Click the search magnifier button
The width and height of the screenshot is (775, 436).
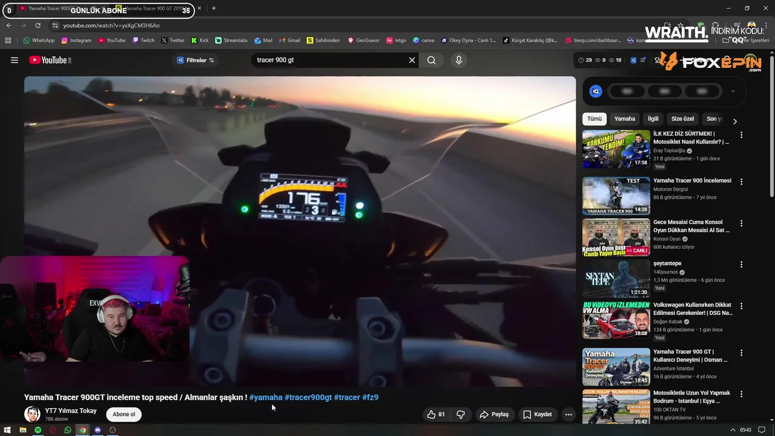pyautogui.click(x=431, y=60)
